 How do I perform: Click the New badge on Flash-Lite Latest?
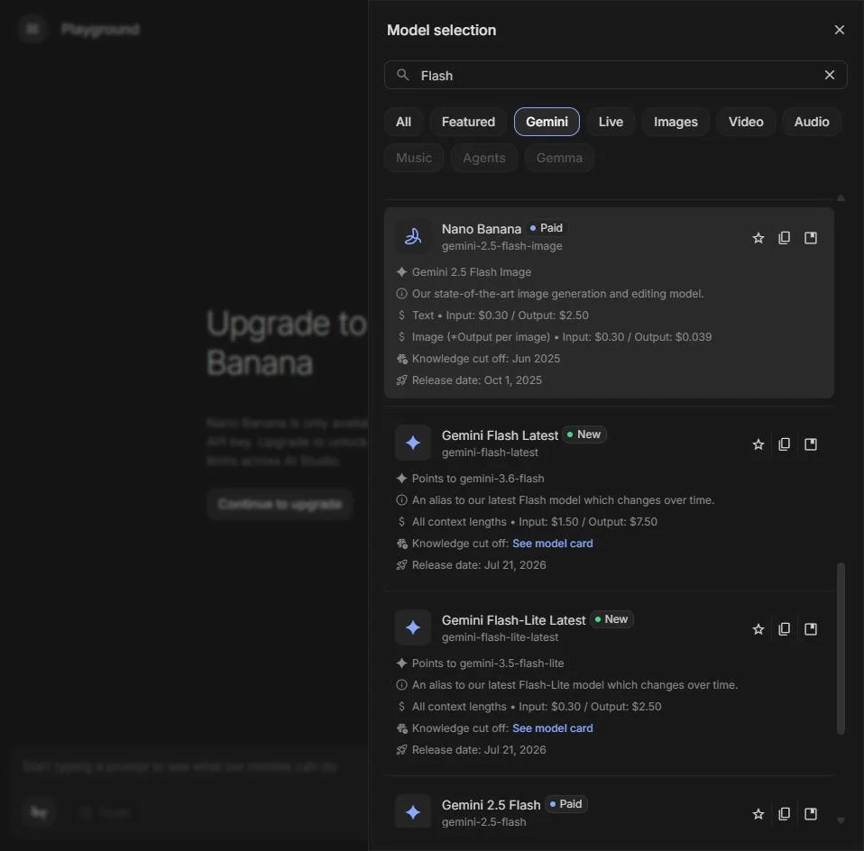(x=611, y=619)
